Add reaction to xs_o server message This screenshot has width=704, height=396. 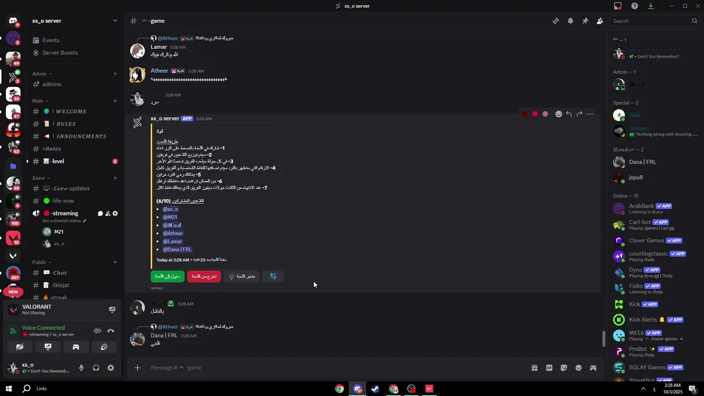click(x=558, y=114)
